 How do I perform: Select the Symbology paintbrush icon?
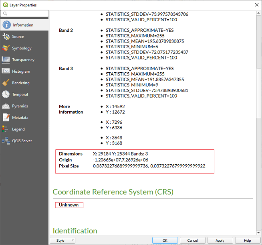[6, 48]
